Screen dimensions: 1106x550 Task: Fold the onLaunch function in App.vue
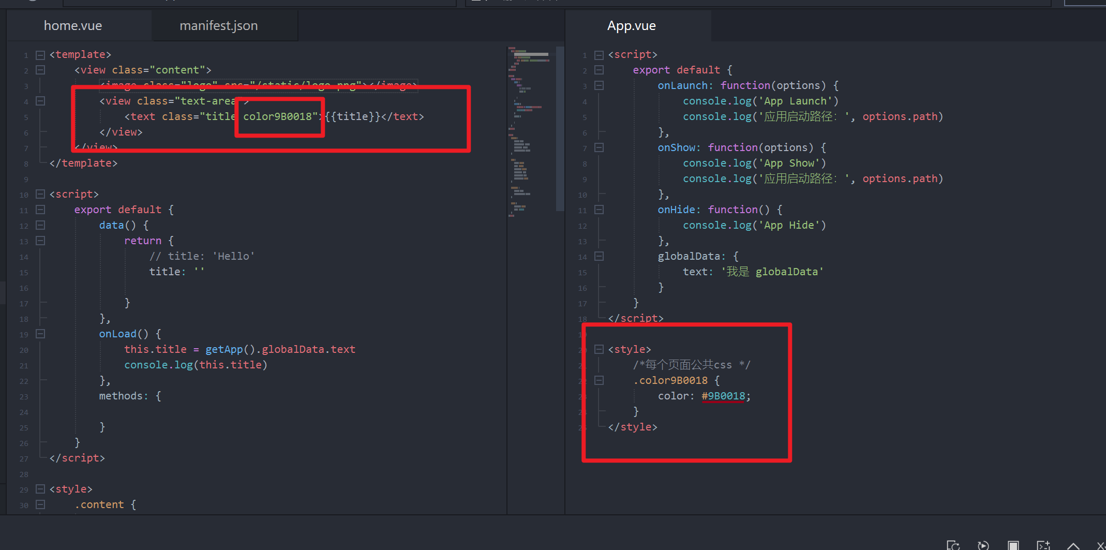point(599,85)
